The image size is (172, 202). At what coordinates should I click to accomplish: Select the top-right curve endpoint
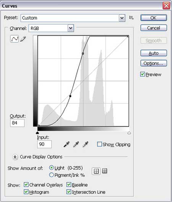(128, 37)
